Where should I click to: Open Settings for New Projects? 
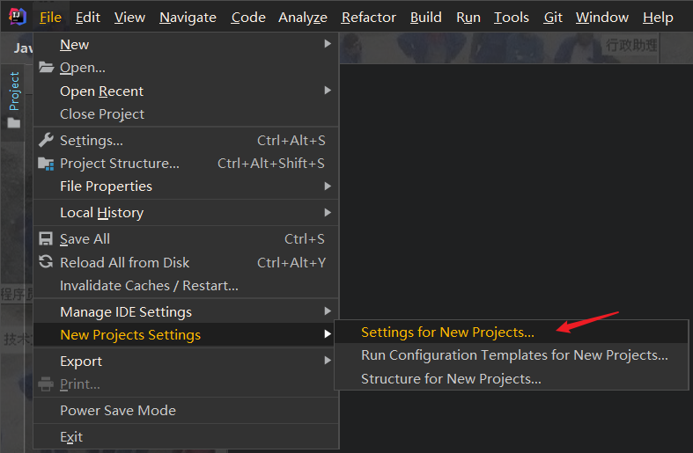(x=447, y=332)
